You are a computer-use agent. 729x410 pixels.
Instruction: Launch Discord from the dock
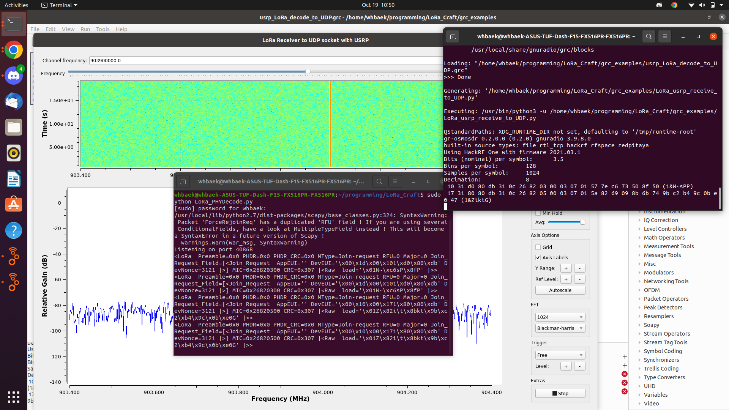tap(14, 76)
